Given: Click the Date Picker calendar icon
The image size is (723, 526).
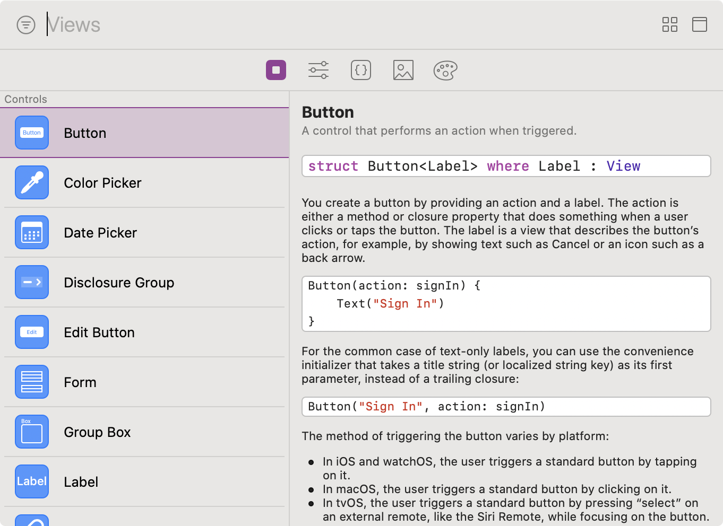Looking at the screenshot, I should (32, 232).
